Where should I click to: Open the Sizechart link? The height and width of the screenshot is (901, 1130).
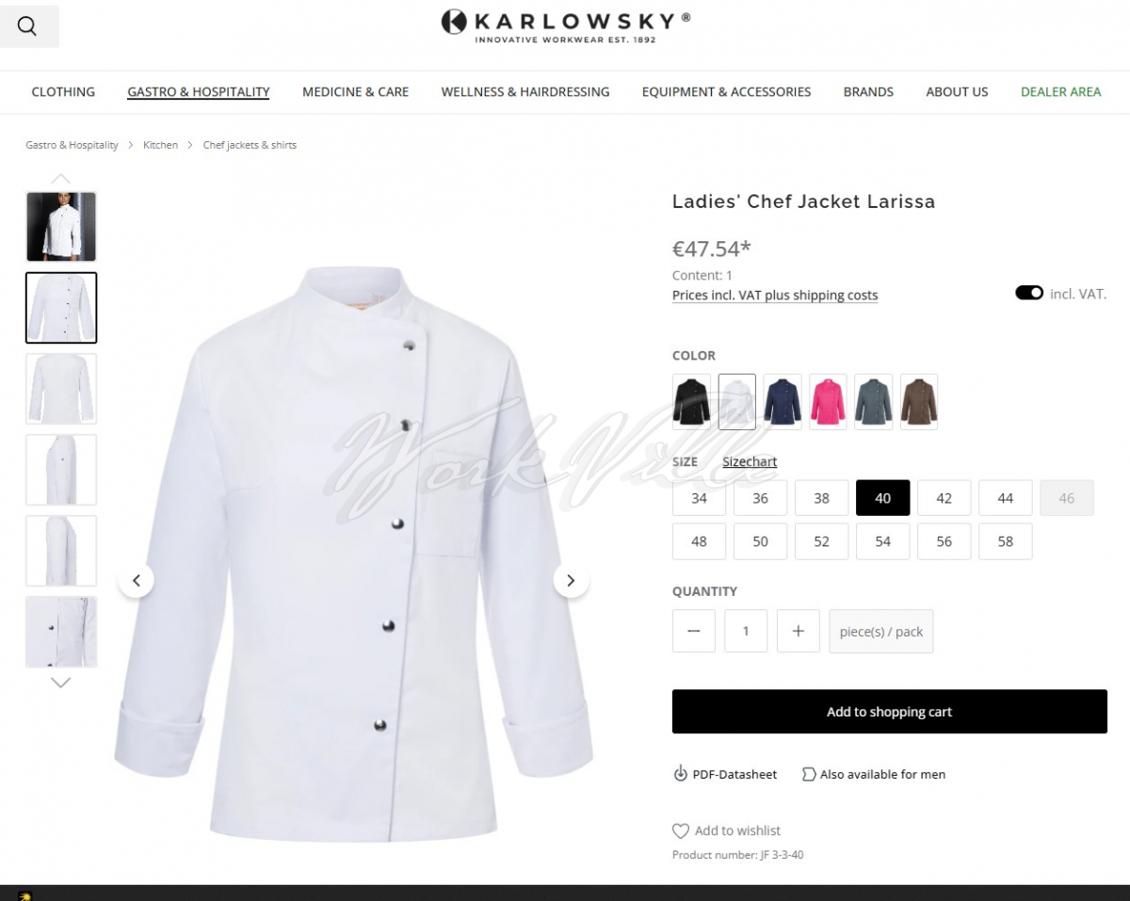750,461
